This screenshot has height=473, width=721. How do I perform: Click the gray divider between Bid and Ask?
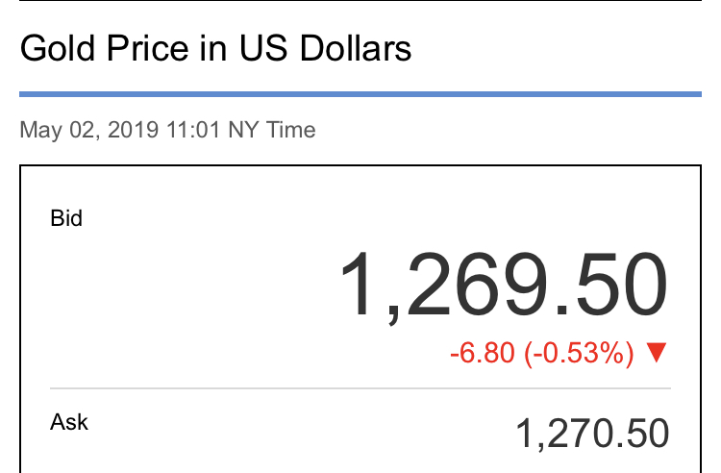click(x=360, y=388)
